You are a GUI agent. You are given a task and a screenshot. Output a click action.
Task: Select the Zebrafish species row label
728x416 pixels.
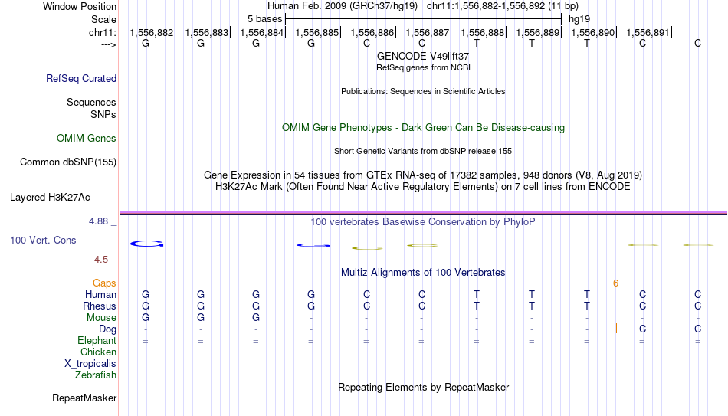point(96,375)
